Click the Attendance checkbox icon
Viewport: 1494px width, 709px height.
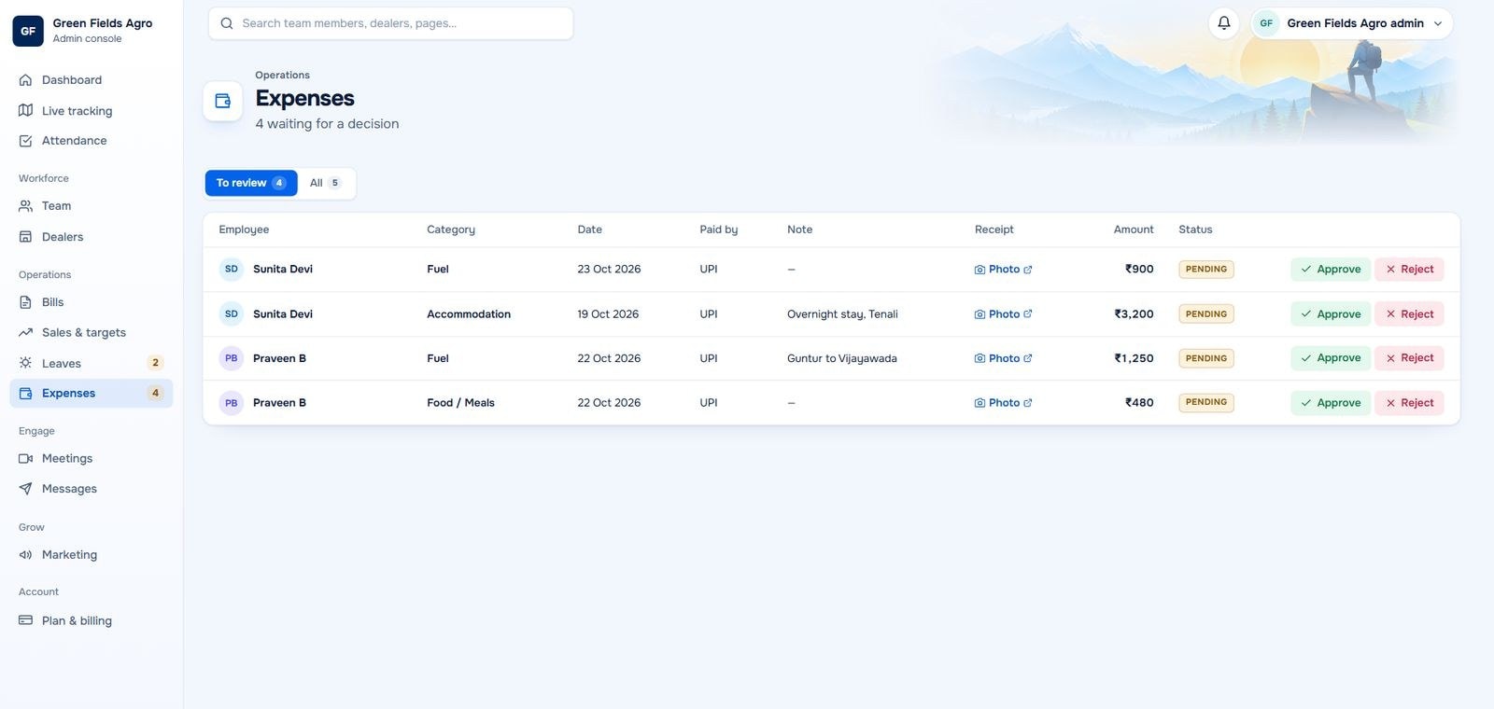pyautogui.click(x=26, y=141)
